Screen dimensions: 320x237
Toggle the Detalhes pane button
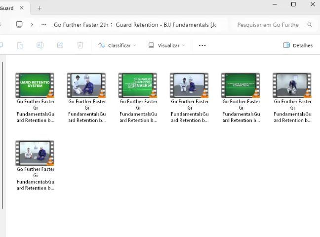click(298, 45)
